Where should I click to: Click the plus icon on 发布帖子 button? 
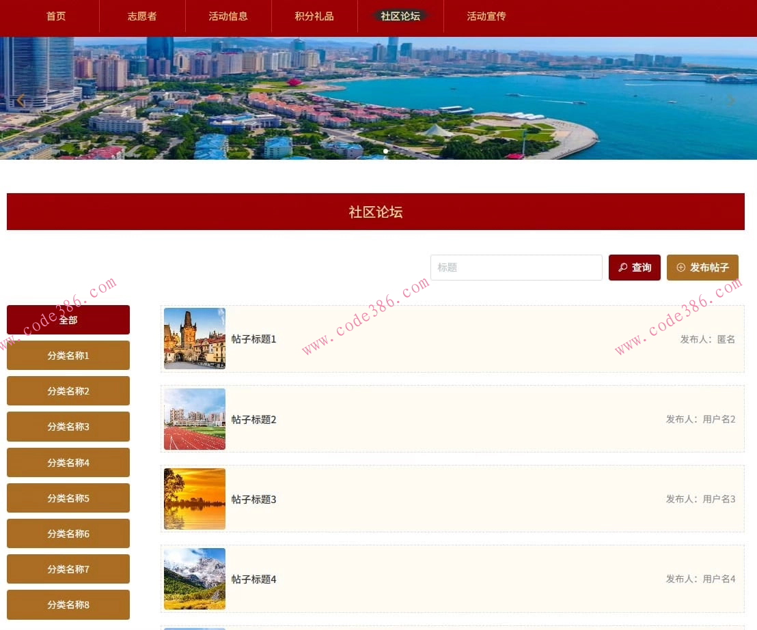[x=682, y=268]
